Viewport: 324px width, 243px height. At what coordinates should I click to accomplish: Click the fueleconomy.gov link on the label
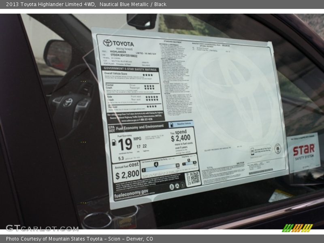click(x=131, y=195)
